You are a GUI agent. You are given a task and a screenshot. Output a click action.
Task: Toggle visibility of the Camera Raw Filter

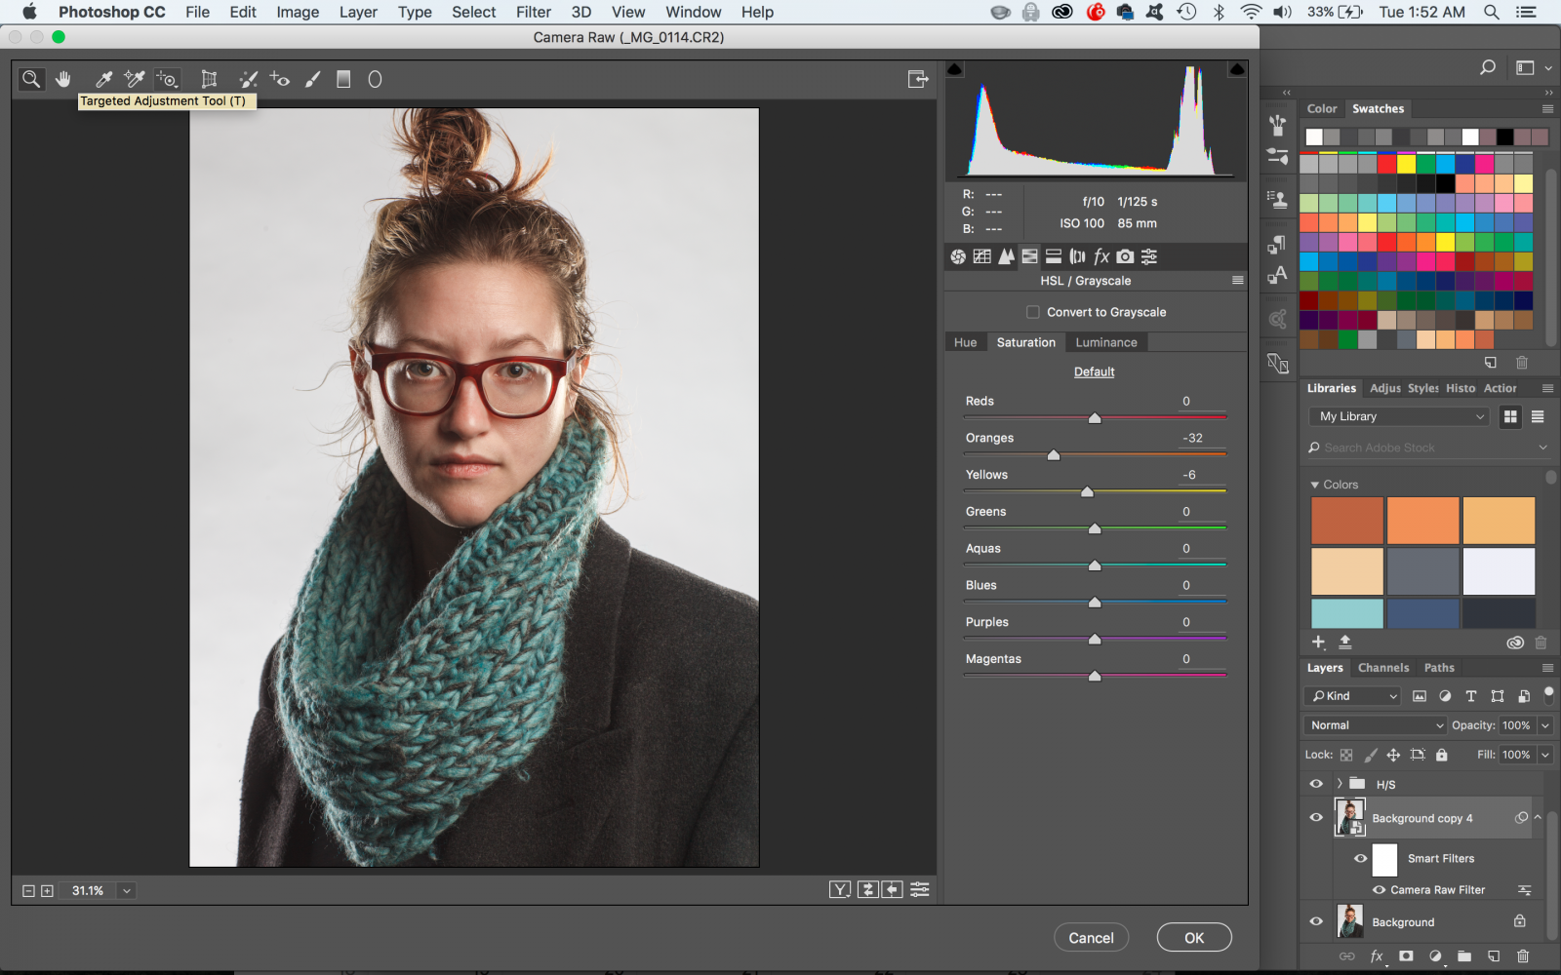pyautogui.click(x=1380, y=889)
